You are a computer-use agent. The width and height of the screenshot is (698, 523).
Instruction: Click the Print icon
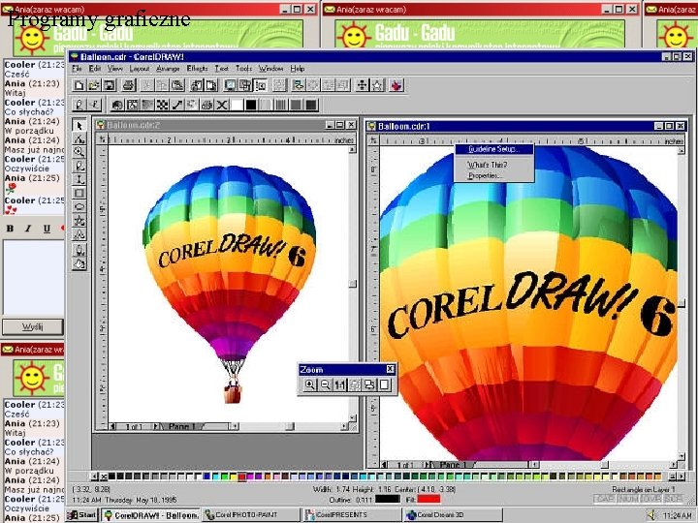coord(129,85)
